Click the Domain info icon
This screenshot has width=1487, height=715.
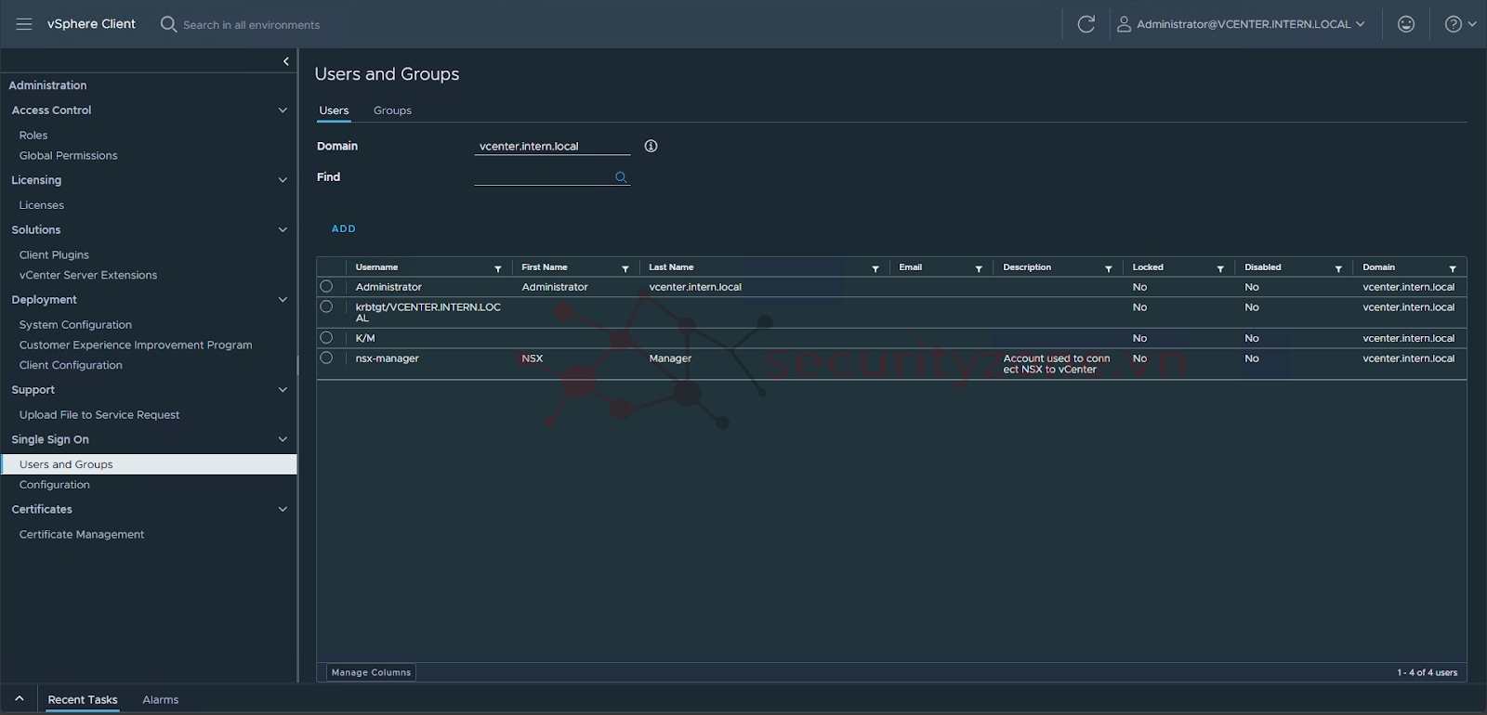pyautogui.click(x=651, y=146)
